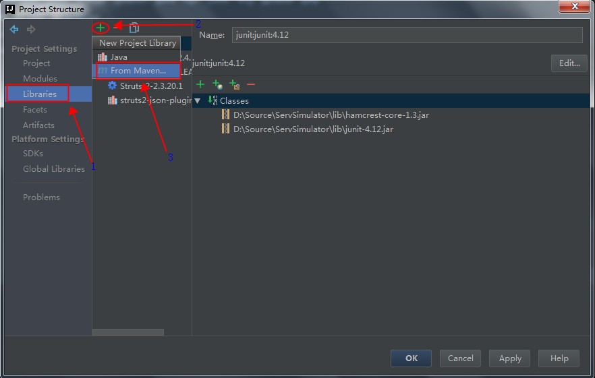Click the add classes plus icon
Screen dimensions: 595x378
point(200,84)
